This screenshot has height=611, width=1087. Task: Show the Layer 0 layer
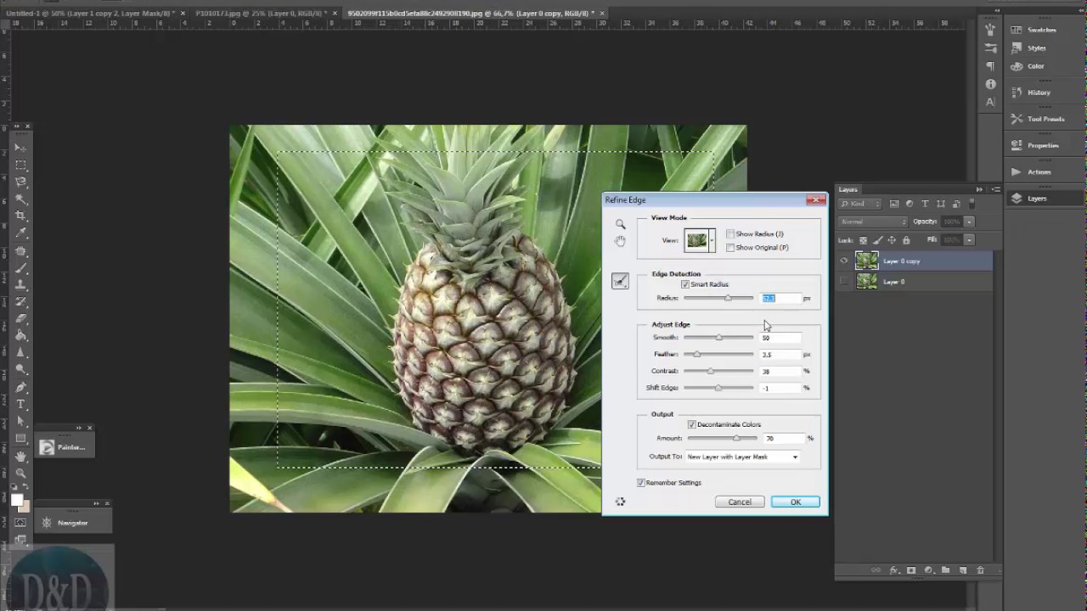pos(844,282)
